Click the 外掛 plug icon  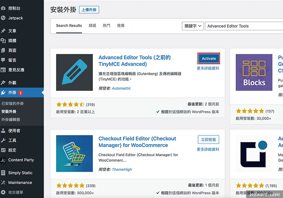click(x=3, y=93)
